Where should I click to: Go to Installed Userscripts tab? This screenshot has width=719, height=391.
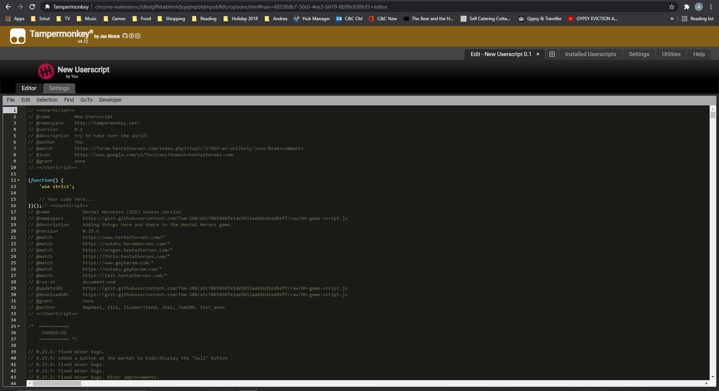point(590,54)
